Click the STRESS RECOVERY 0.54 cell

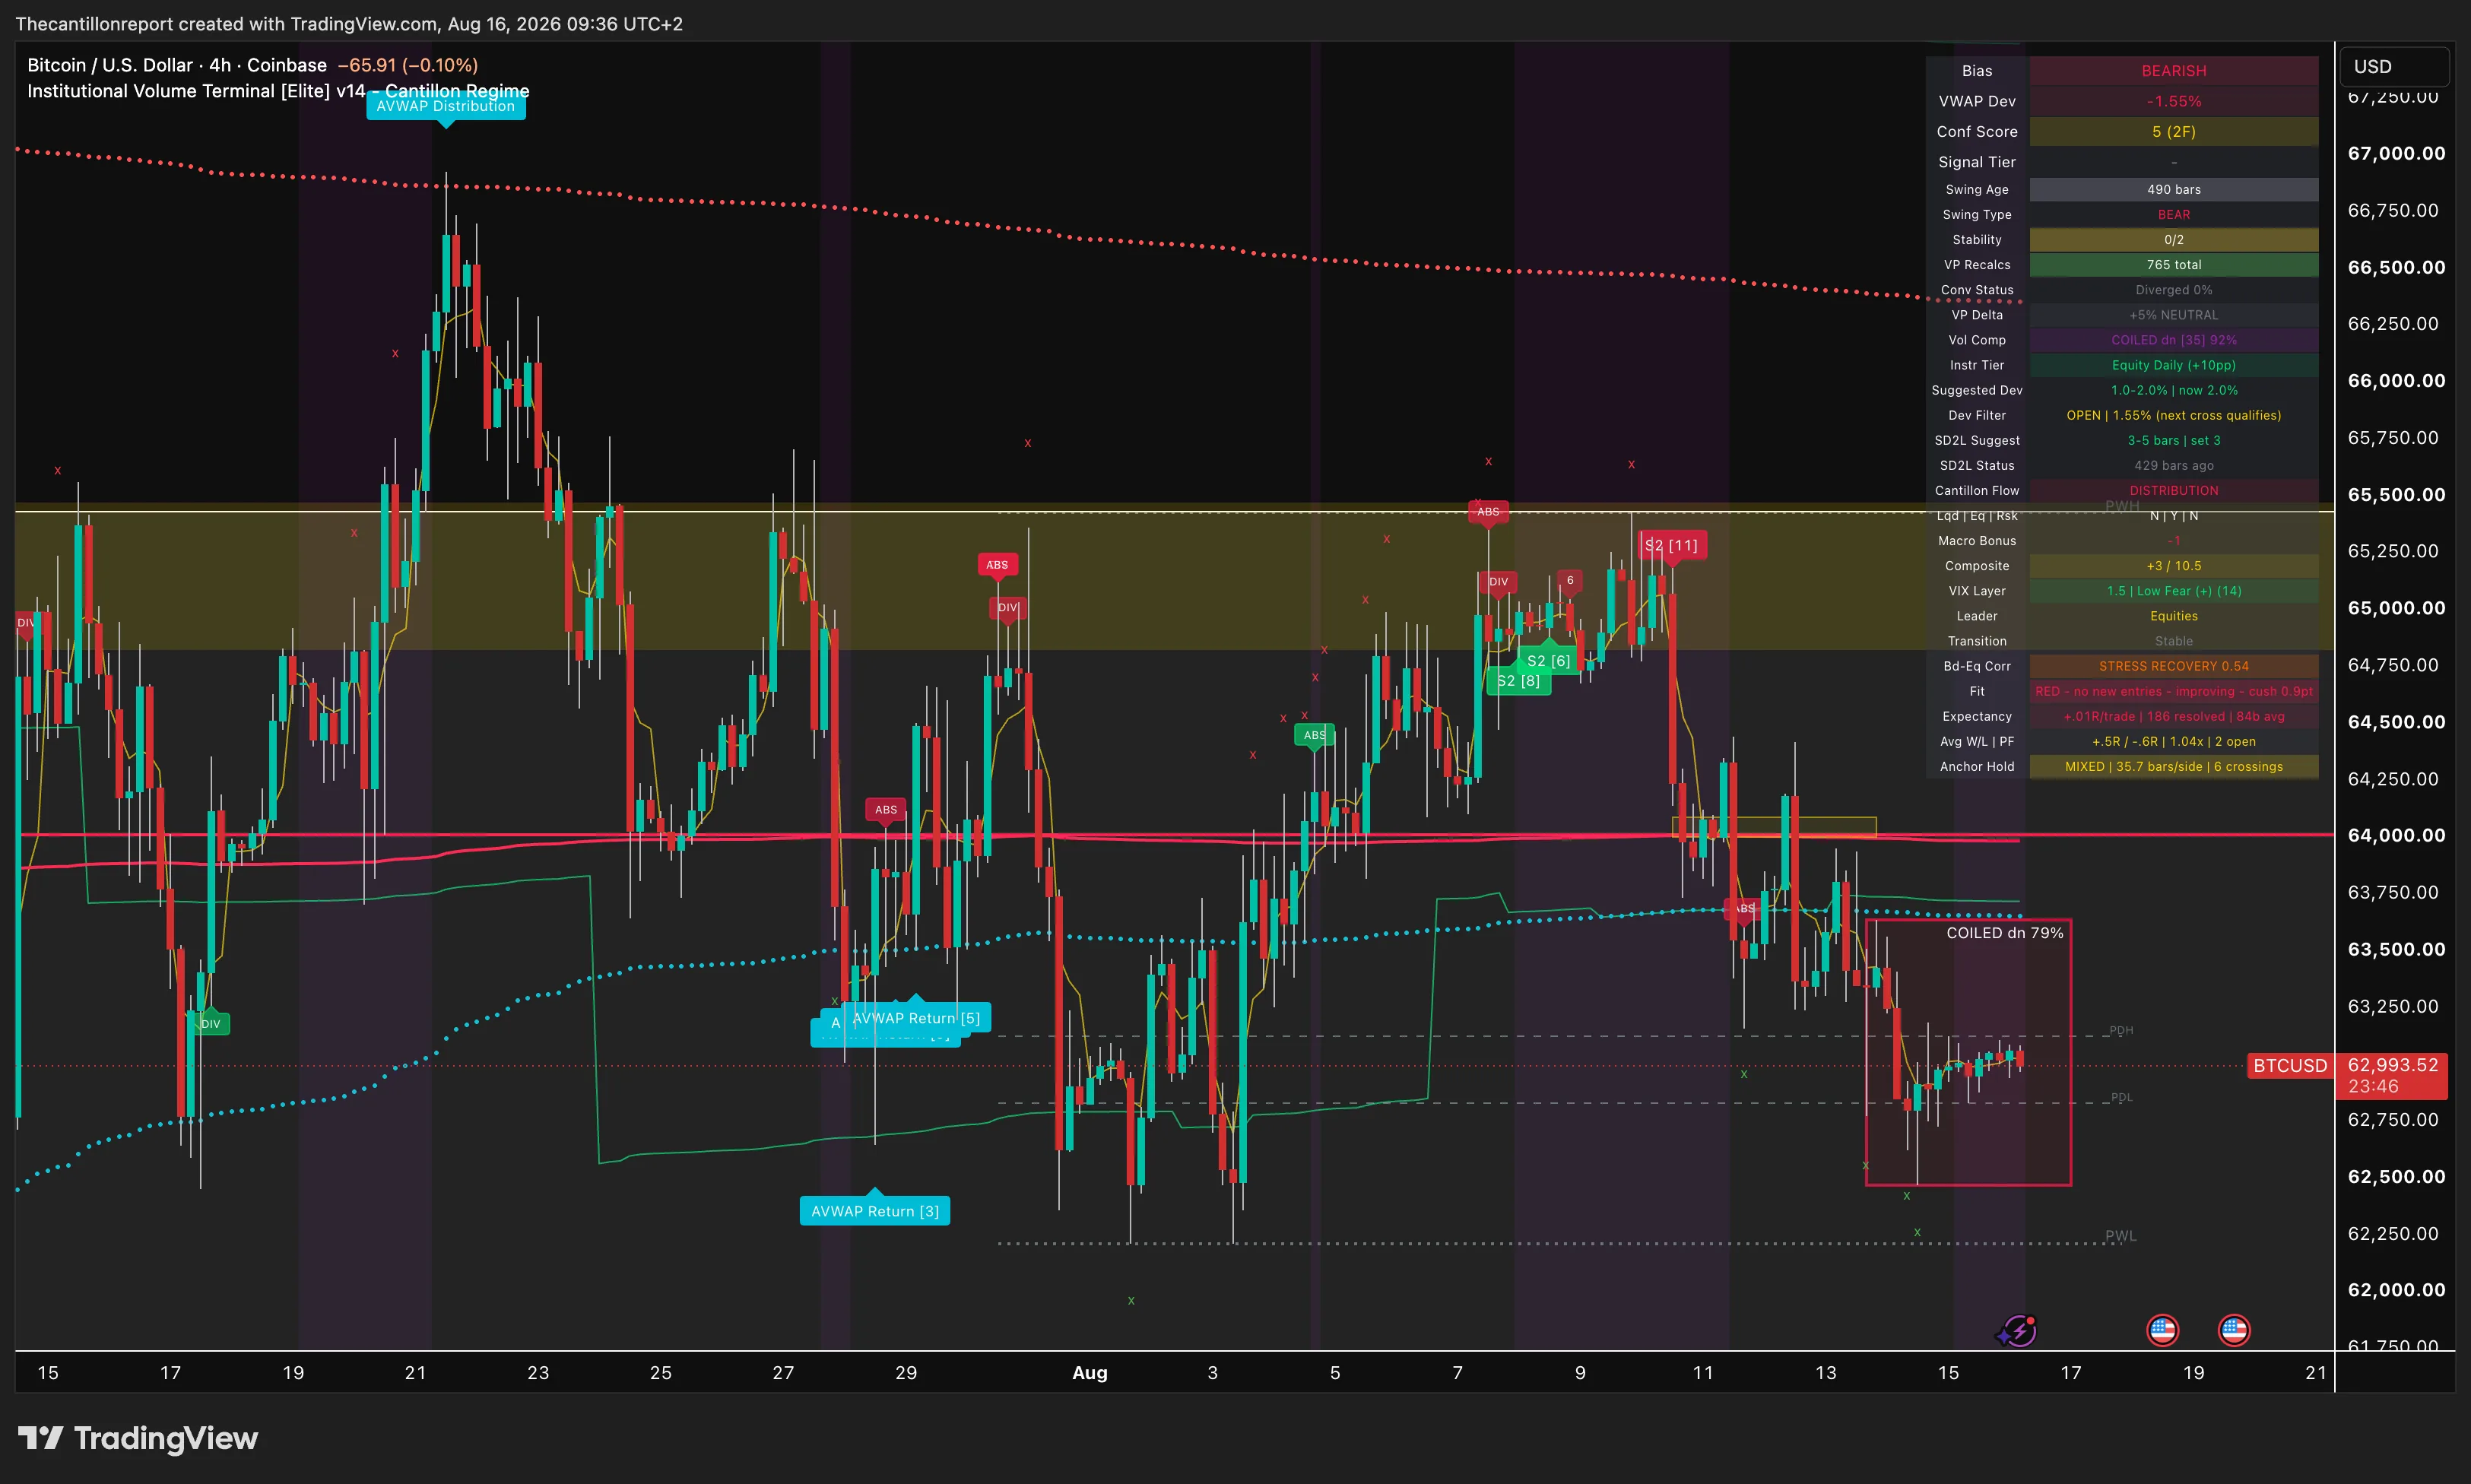[2173, 666]
